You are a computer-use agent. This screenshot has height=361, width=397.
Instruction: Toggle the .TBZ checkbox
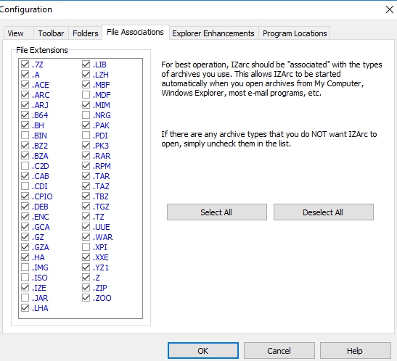pos(86,196)
